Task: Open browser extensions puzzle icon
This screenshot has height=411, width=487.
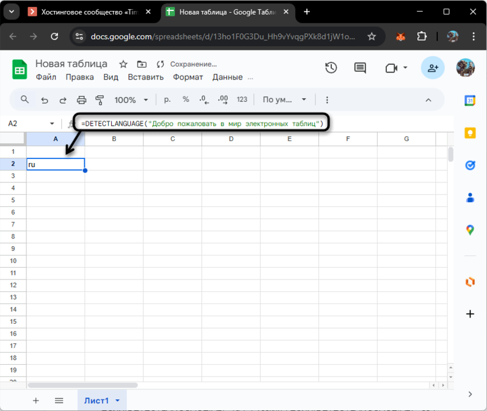Action: [422, 37]
